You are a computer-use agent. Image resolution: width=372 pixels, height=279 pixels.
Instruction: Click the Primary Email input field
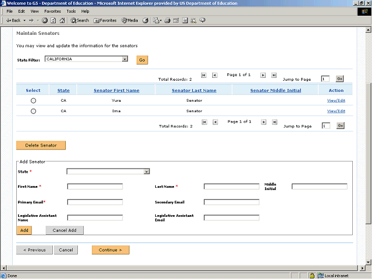click(x=95, y=202)
